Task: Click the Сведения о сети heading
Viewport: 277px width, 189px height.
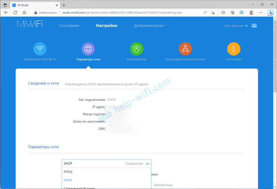Action: click(43, 83)
